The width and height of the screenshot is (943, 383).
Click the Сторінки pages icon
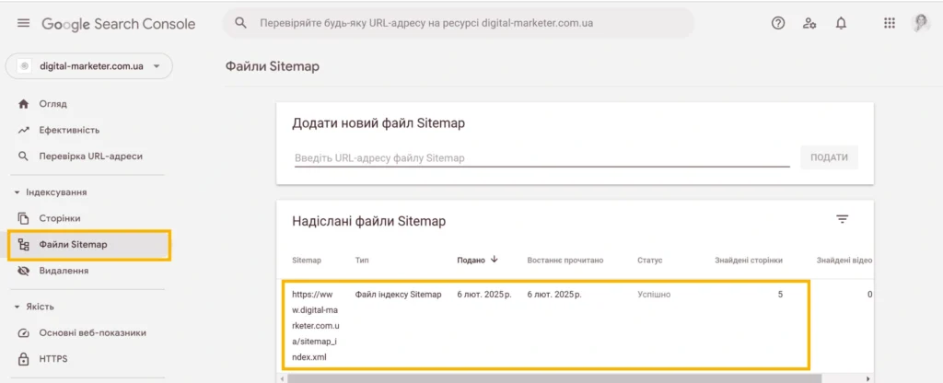23,218
